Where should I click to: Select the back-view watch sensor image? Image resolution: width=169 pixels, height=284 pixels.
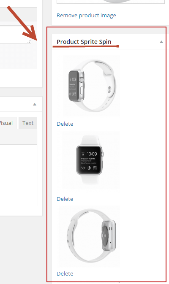tap(90, 236)
